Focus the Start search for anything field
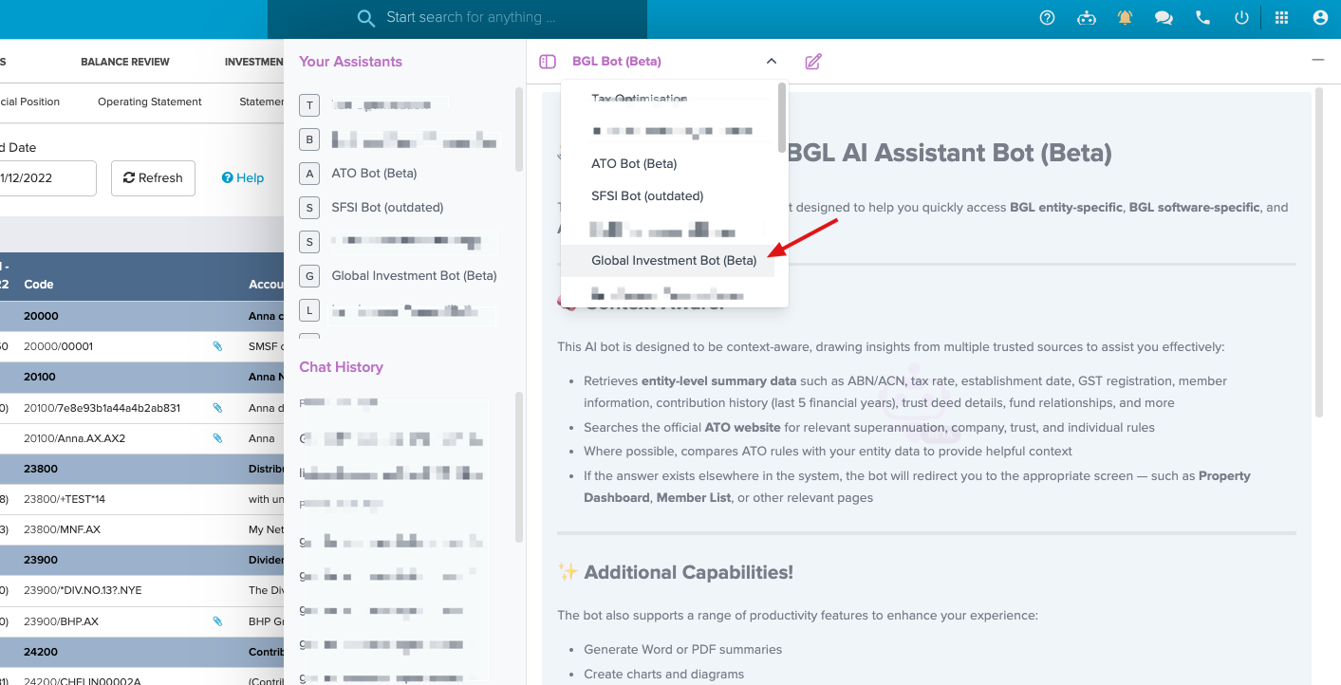This screenshot has height=685, width=1341. [x=457, y=18]
